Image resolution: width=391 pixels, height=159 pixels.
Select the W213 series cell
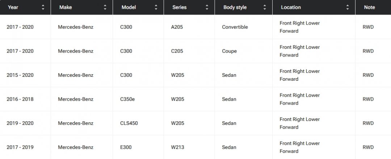point(178,147)
